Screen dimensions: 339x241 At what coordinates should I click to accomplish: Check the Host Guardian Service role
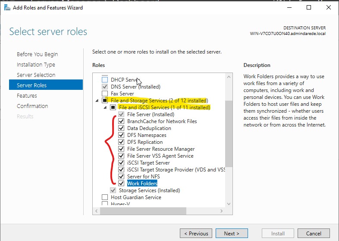click(x=105, y=197)
